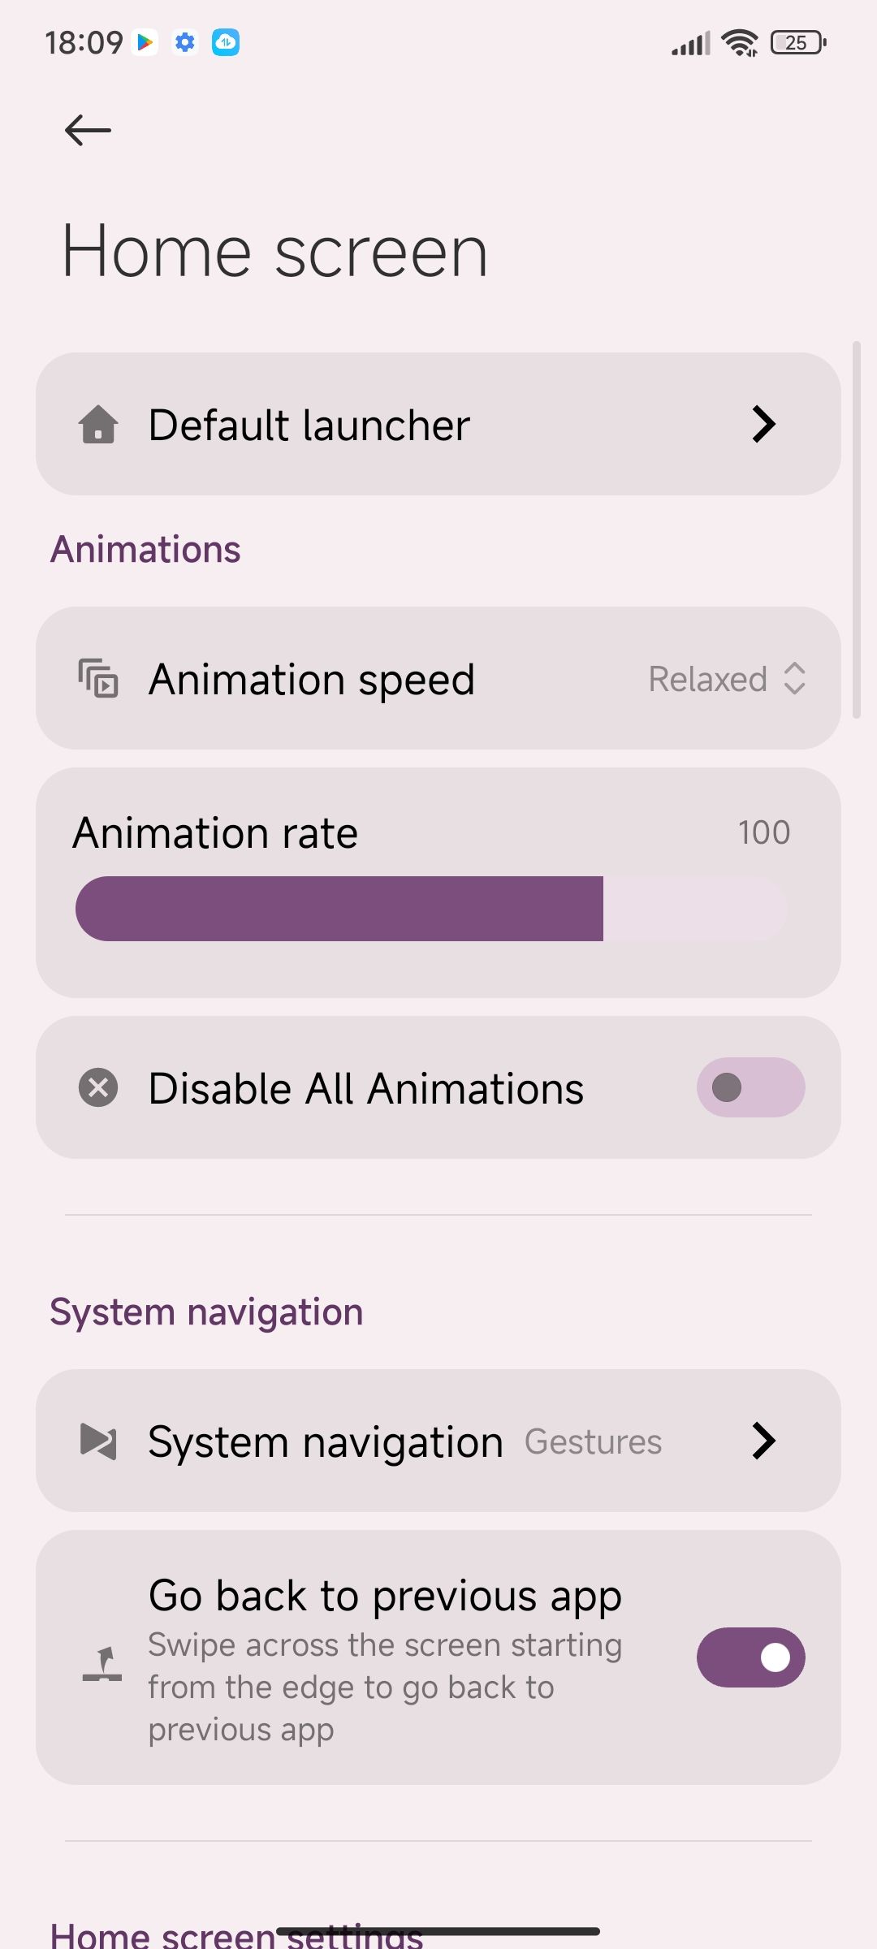877x1949 pixels.
Task: Tap the house icon beside Default launcher
Action: (x=98, y=425)
